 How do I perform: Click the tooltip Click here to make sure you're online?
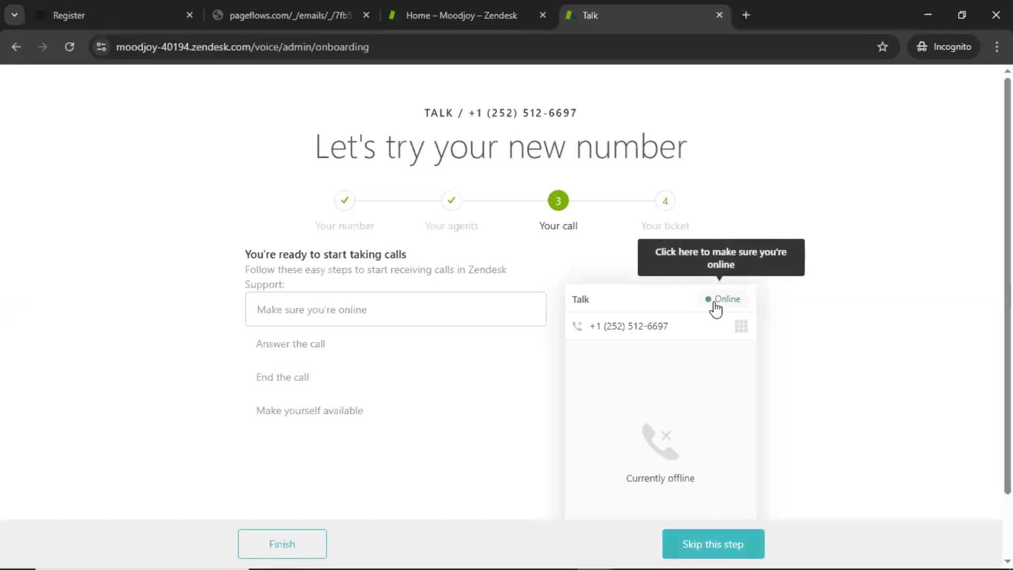(721, 258)
